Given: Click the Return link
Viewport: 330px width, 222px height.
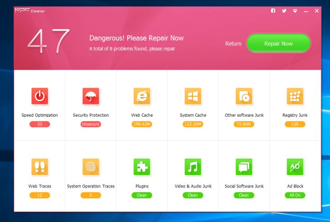Looking at the screenshot, I should point(233,44).
